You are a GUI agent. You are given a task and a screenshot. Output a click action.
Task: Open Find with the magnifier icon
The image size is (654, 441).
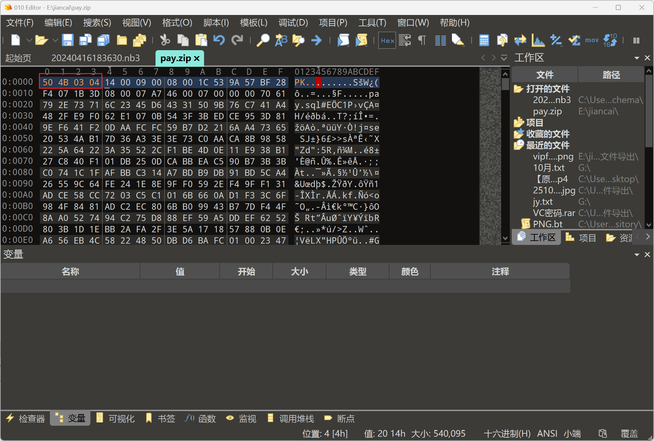click(x=263, y=40)
